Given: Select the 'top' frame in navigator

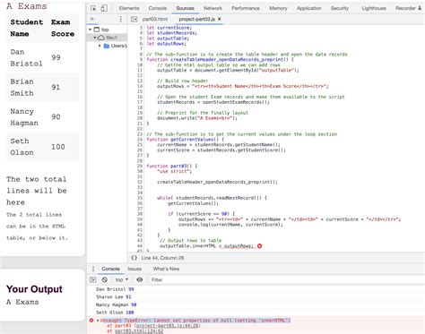Looking at the screenshot, I should coord(105,30).
